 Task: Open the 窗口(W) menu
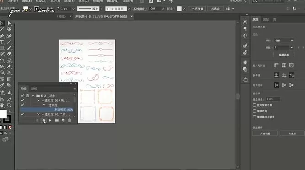click(x=112, y=1)
